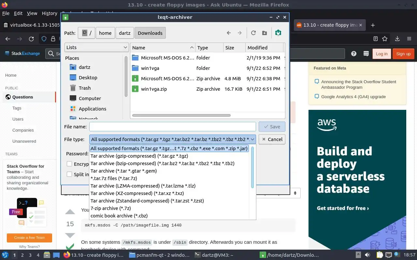Go back in Firefox browser

point(8,39)
